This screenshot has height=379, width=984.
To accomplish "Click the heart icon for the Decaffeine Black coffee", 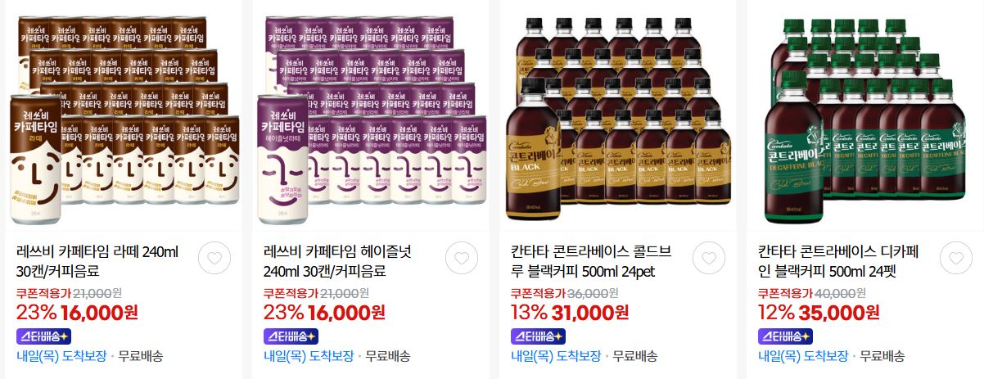I will coord(956,258).
